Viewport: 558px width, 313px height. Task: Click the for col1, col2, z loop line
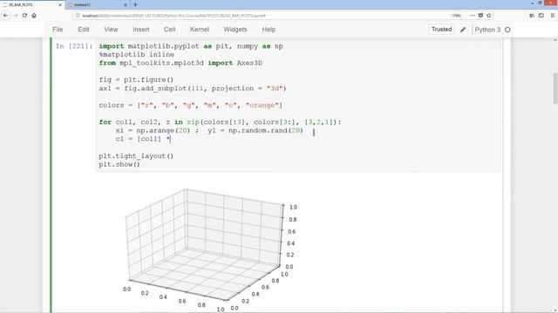220,122
